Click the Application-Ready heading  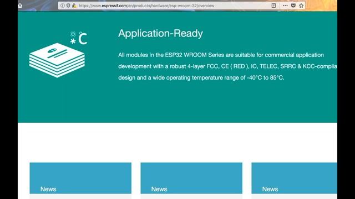pyautogui.click(x=160, y=33)
